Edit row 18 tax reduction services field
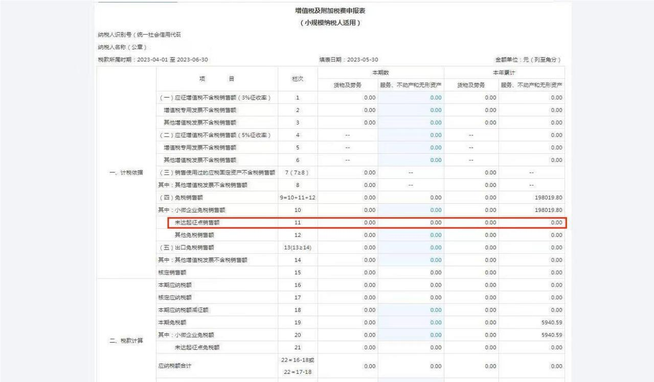 click(411, 310)
